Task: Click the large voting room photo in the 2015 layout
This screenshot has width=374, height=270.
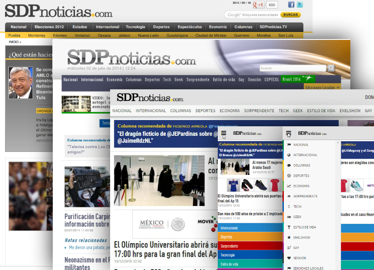Action: (159, 181)
